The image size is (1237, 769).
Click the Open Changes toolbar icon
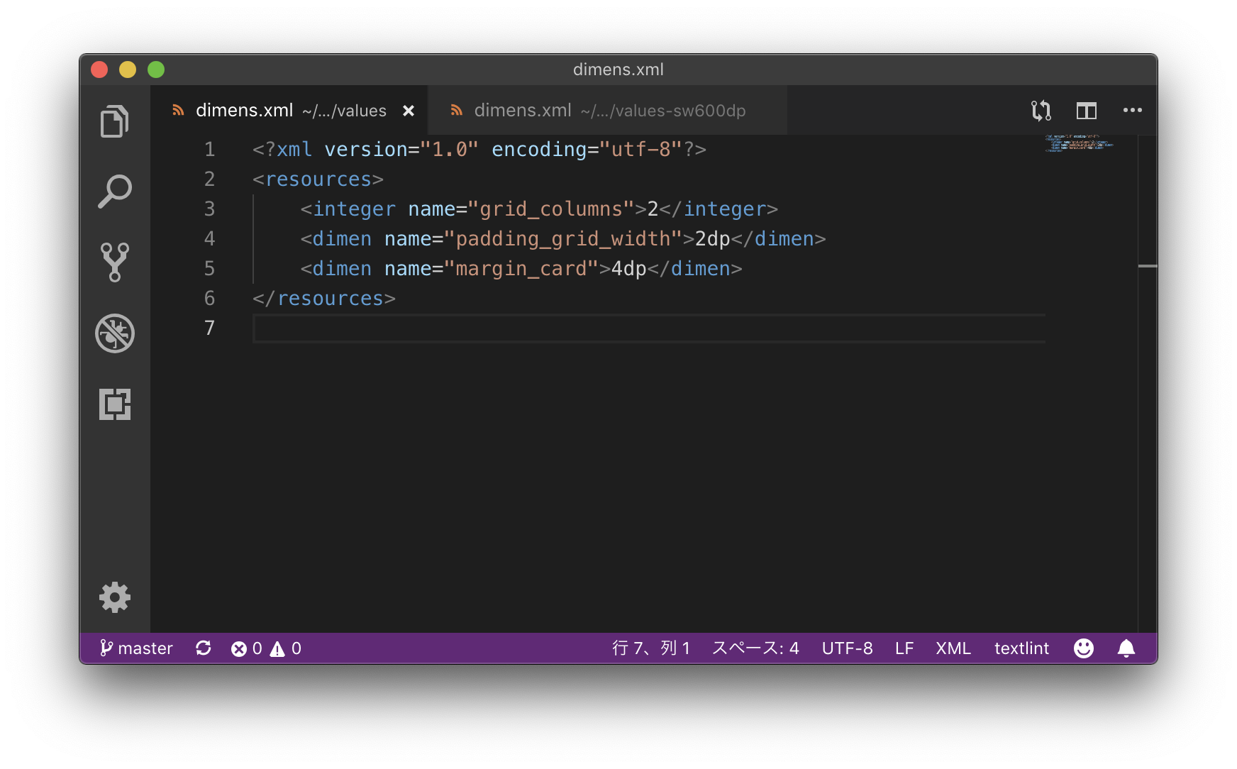click(1041, 110)
